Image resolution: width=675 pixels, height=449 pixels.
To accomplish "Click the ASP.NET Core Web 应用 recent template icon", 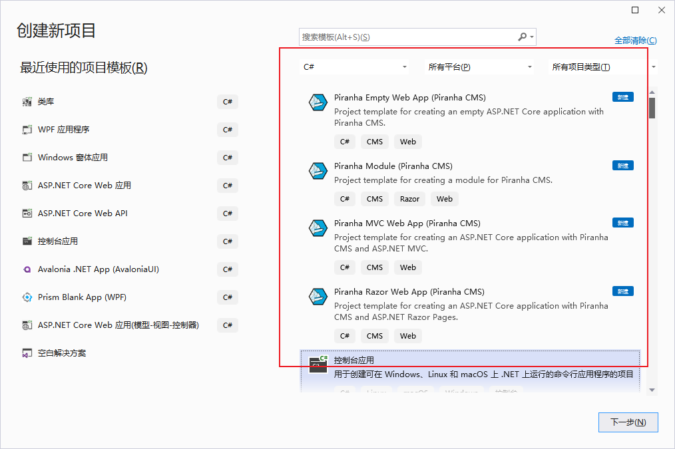I will [x=27, y=186].
